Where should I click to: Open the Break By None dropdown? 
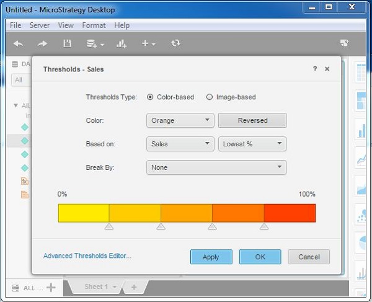[x=216, y=167]
